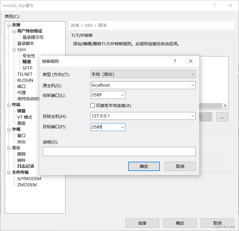
Task: Open the 目标主机 127.0.0.1 dropdown arrow
Action: (193, 116)
